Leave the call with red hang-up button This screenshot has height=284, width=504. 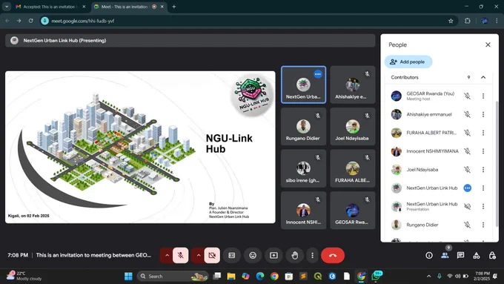(333, 255)
